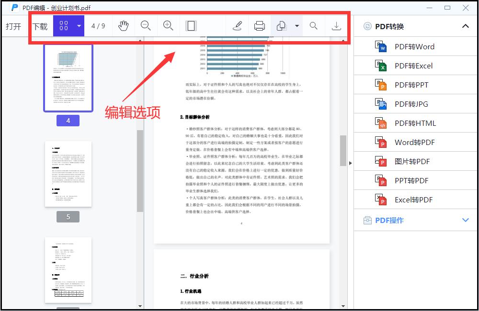Activate the grid layout button

pyautogui.click(x=64, y=25)
